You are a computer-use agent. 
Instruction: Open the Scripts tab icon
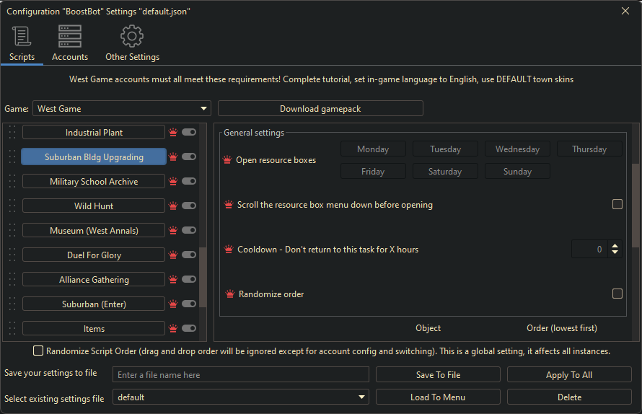[x=22, y=36]
